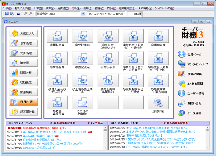This screenshot has height=156, width=216.
Task: Open お問い合せ mail icon
Action: pos(190,103)
